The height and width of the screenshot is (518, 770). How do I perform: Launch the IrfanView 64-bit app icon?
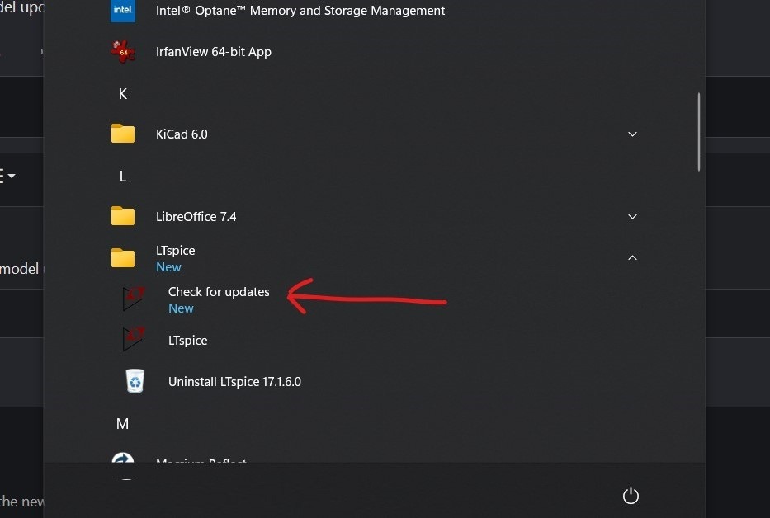123,52
